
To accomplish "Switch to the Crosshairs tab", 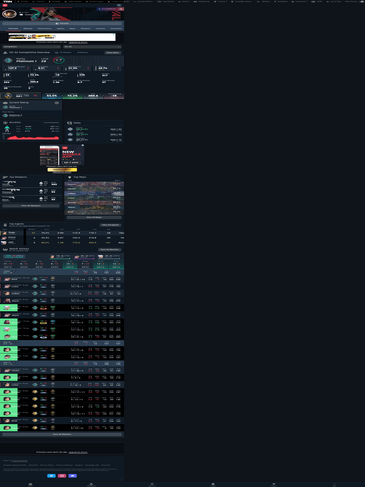I will pos(116,29).
